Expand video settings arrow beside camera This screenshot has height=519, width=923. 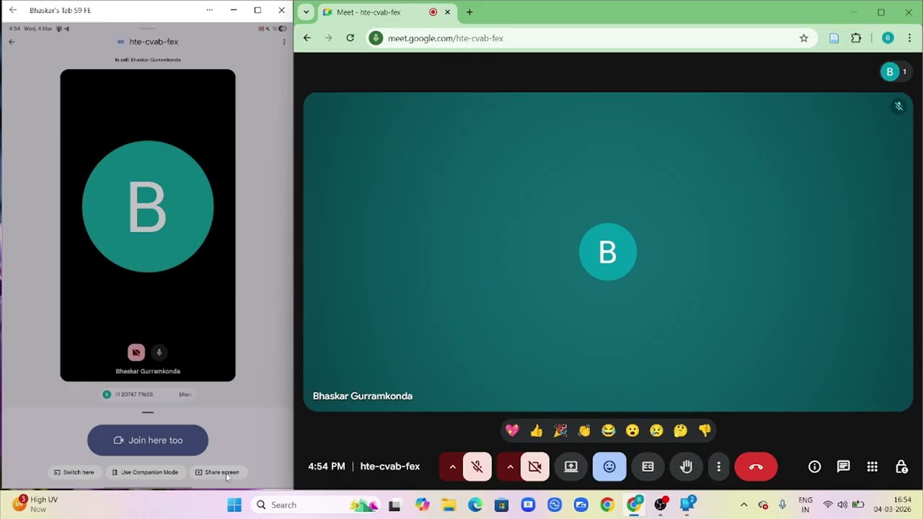tap(510, 466)
